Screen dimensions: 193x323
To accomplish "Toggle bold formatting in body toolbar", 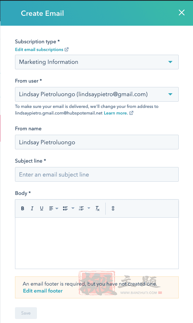I will (x=23, y=208).
